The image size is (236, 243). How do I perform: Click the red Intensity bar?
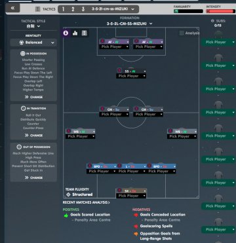[x=220, y=11]
